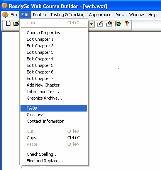
Task: Open the Testing & Tracking menu
Action: tap(67, 15)
